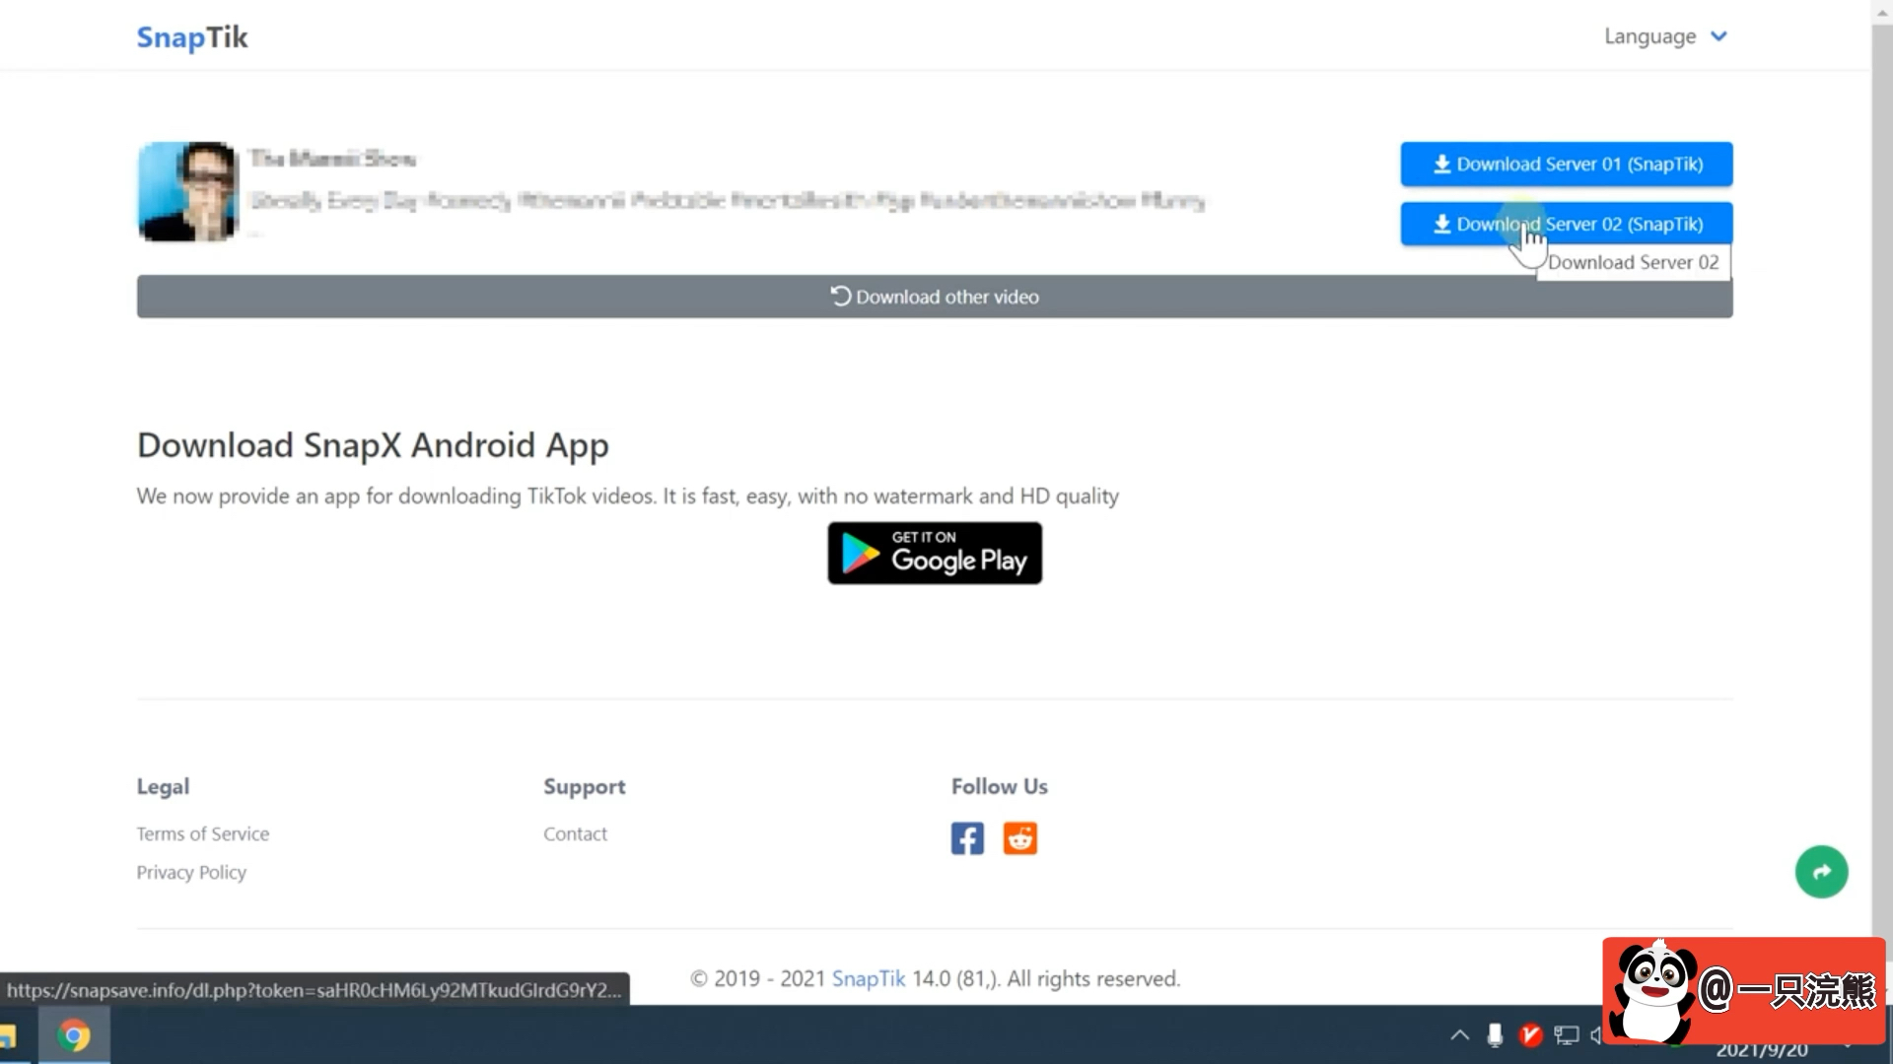This screenshot has width=1893, height=1064.
Task: Click SnapTik link in the copyright footer
Action: (x=868, y=978)
